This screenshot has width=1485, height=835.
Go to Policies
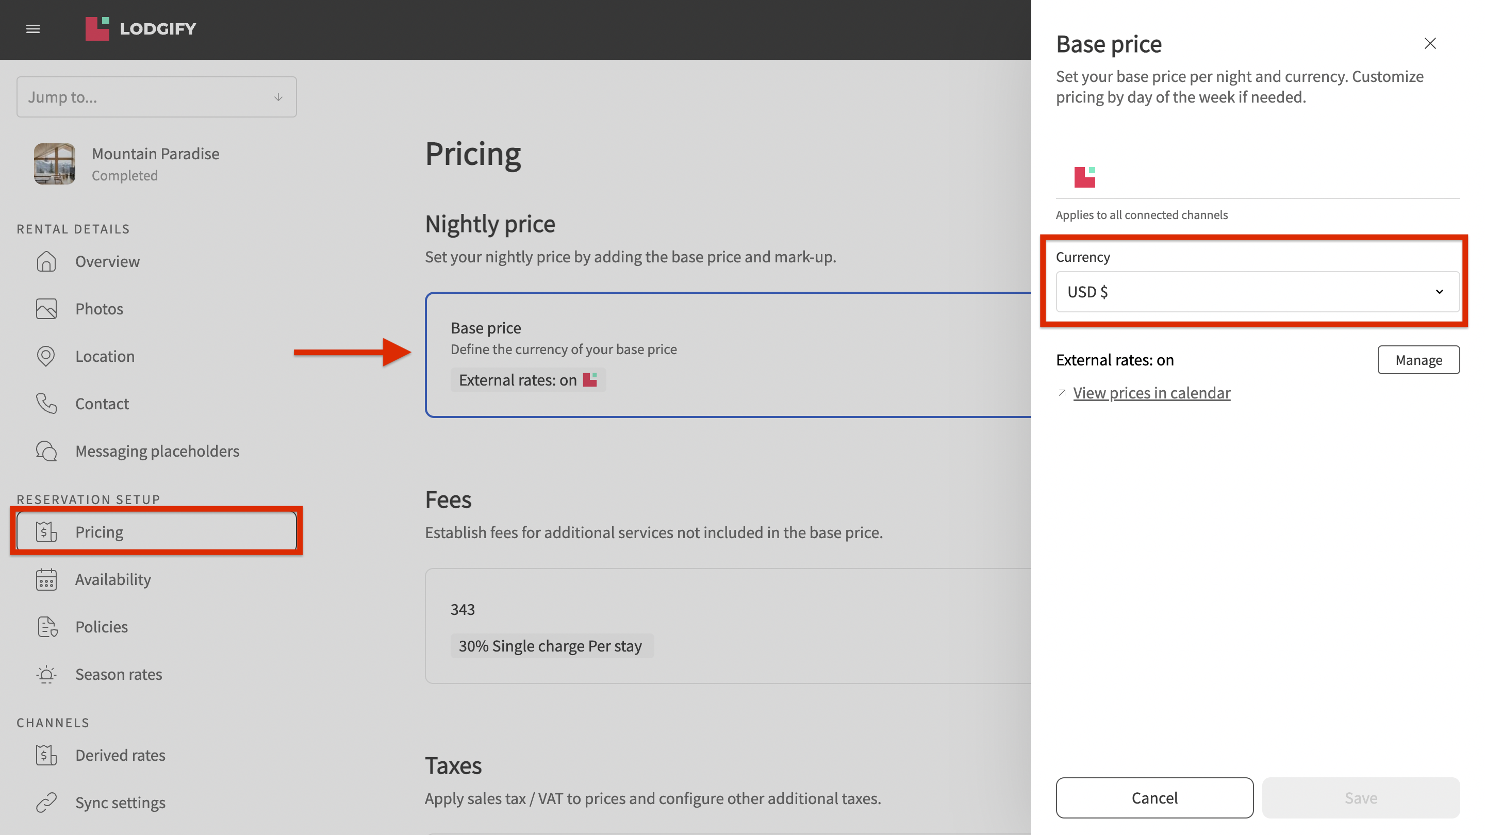coord(156,627)
